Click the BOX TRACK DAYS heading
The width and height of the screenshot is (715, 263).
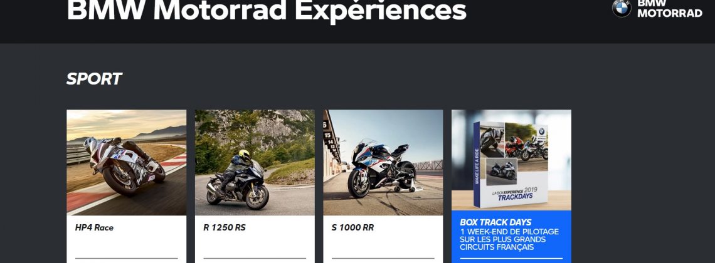click(495, 222)
